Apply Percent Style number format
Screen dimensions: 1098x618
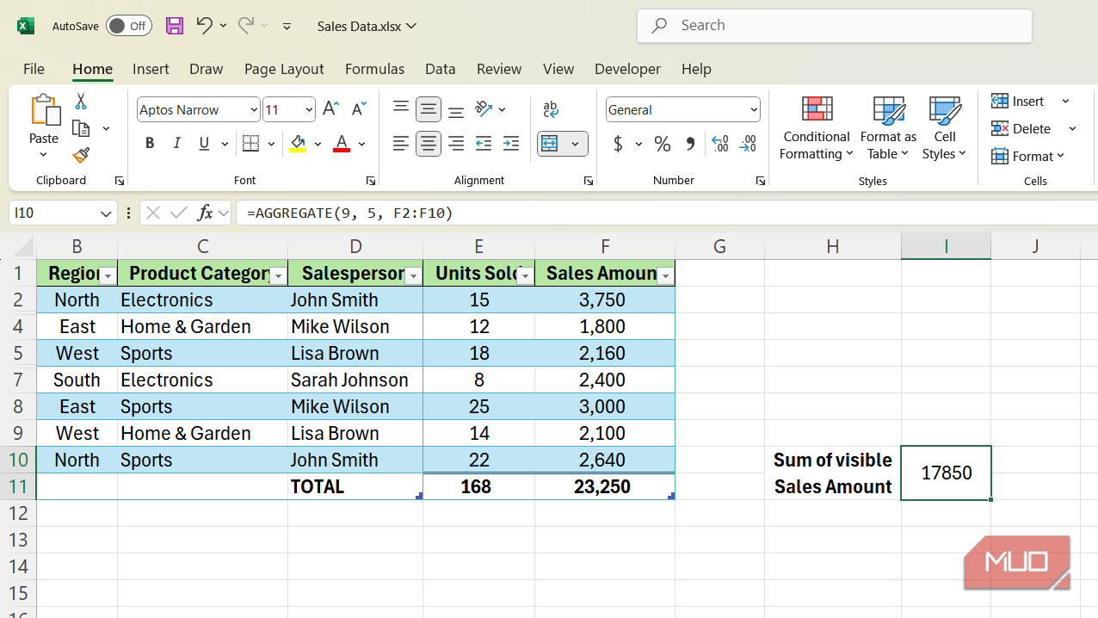(x=662, y=144)
